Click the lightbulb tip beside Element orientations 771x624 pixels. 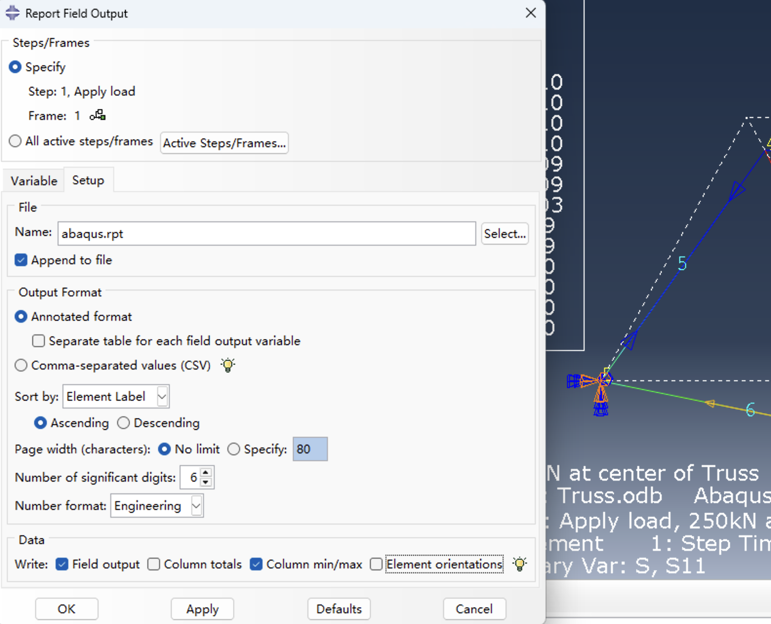point(520,564)
